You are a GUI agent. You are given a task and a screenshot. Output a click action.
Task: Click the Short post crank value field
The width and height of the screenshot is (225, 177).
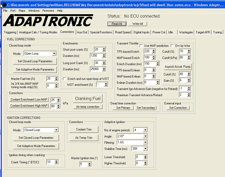[98, 50]
